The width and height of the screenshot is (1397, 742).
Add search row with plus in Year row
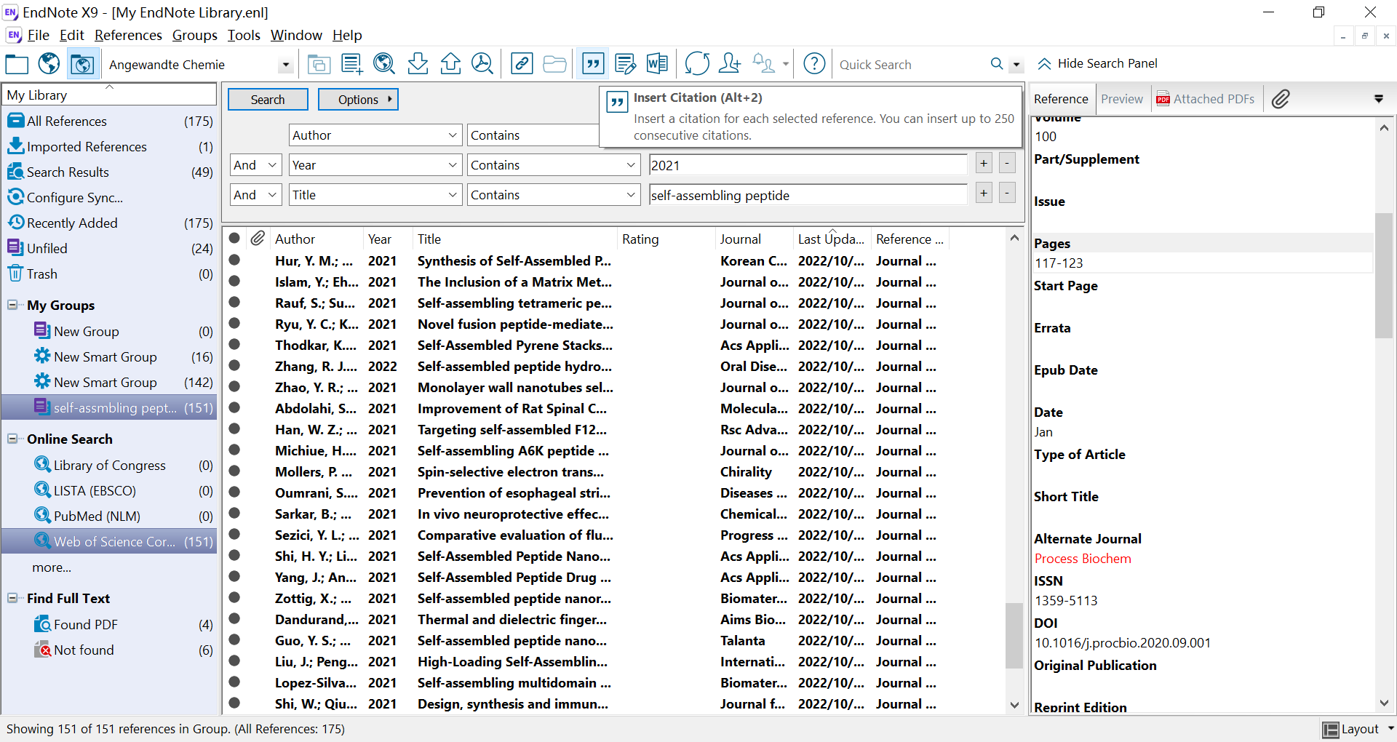click(984, 164)
